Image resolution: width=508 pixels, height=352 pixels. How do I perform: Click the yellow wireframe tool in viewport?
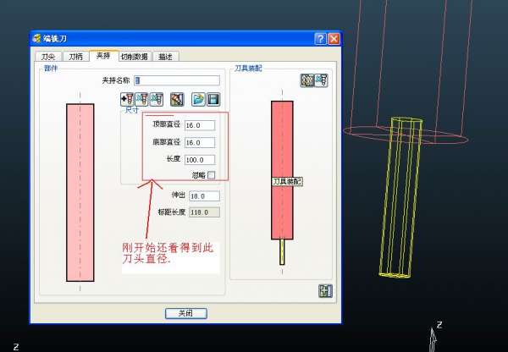pyautogui.click(x=401, y=197)
